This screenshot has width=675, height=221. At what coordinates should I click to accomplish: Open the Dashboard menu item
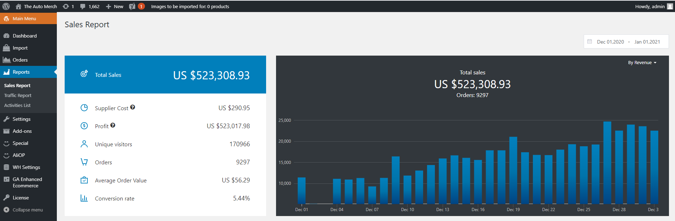pos(25,36)
